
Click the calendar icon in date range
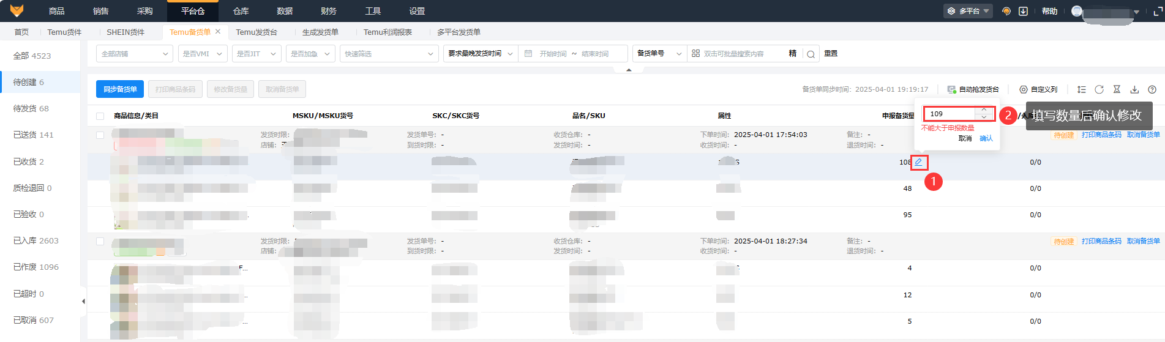(528, 54)
